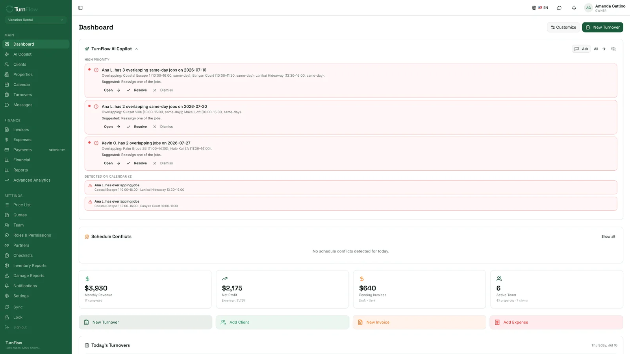Toggle the sidebar collapse icon
This screenshot has height=354, width=630.
point(80,8)
